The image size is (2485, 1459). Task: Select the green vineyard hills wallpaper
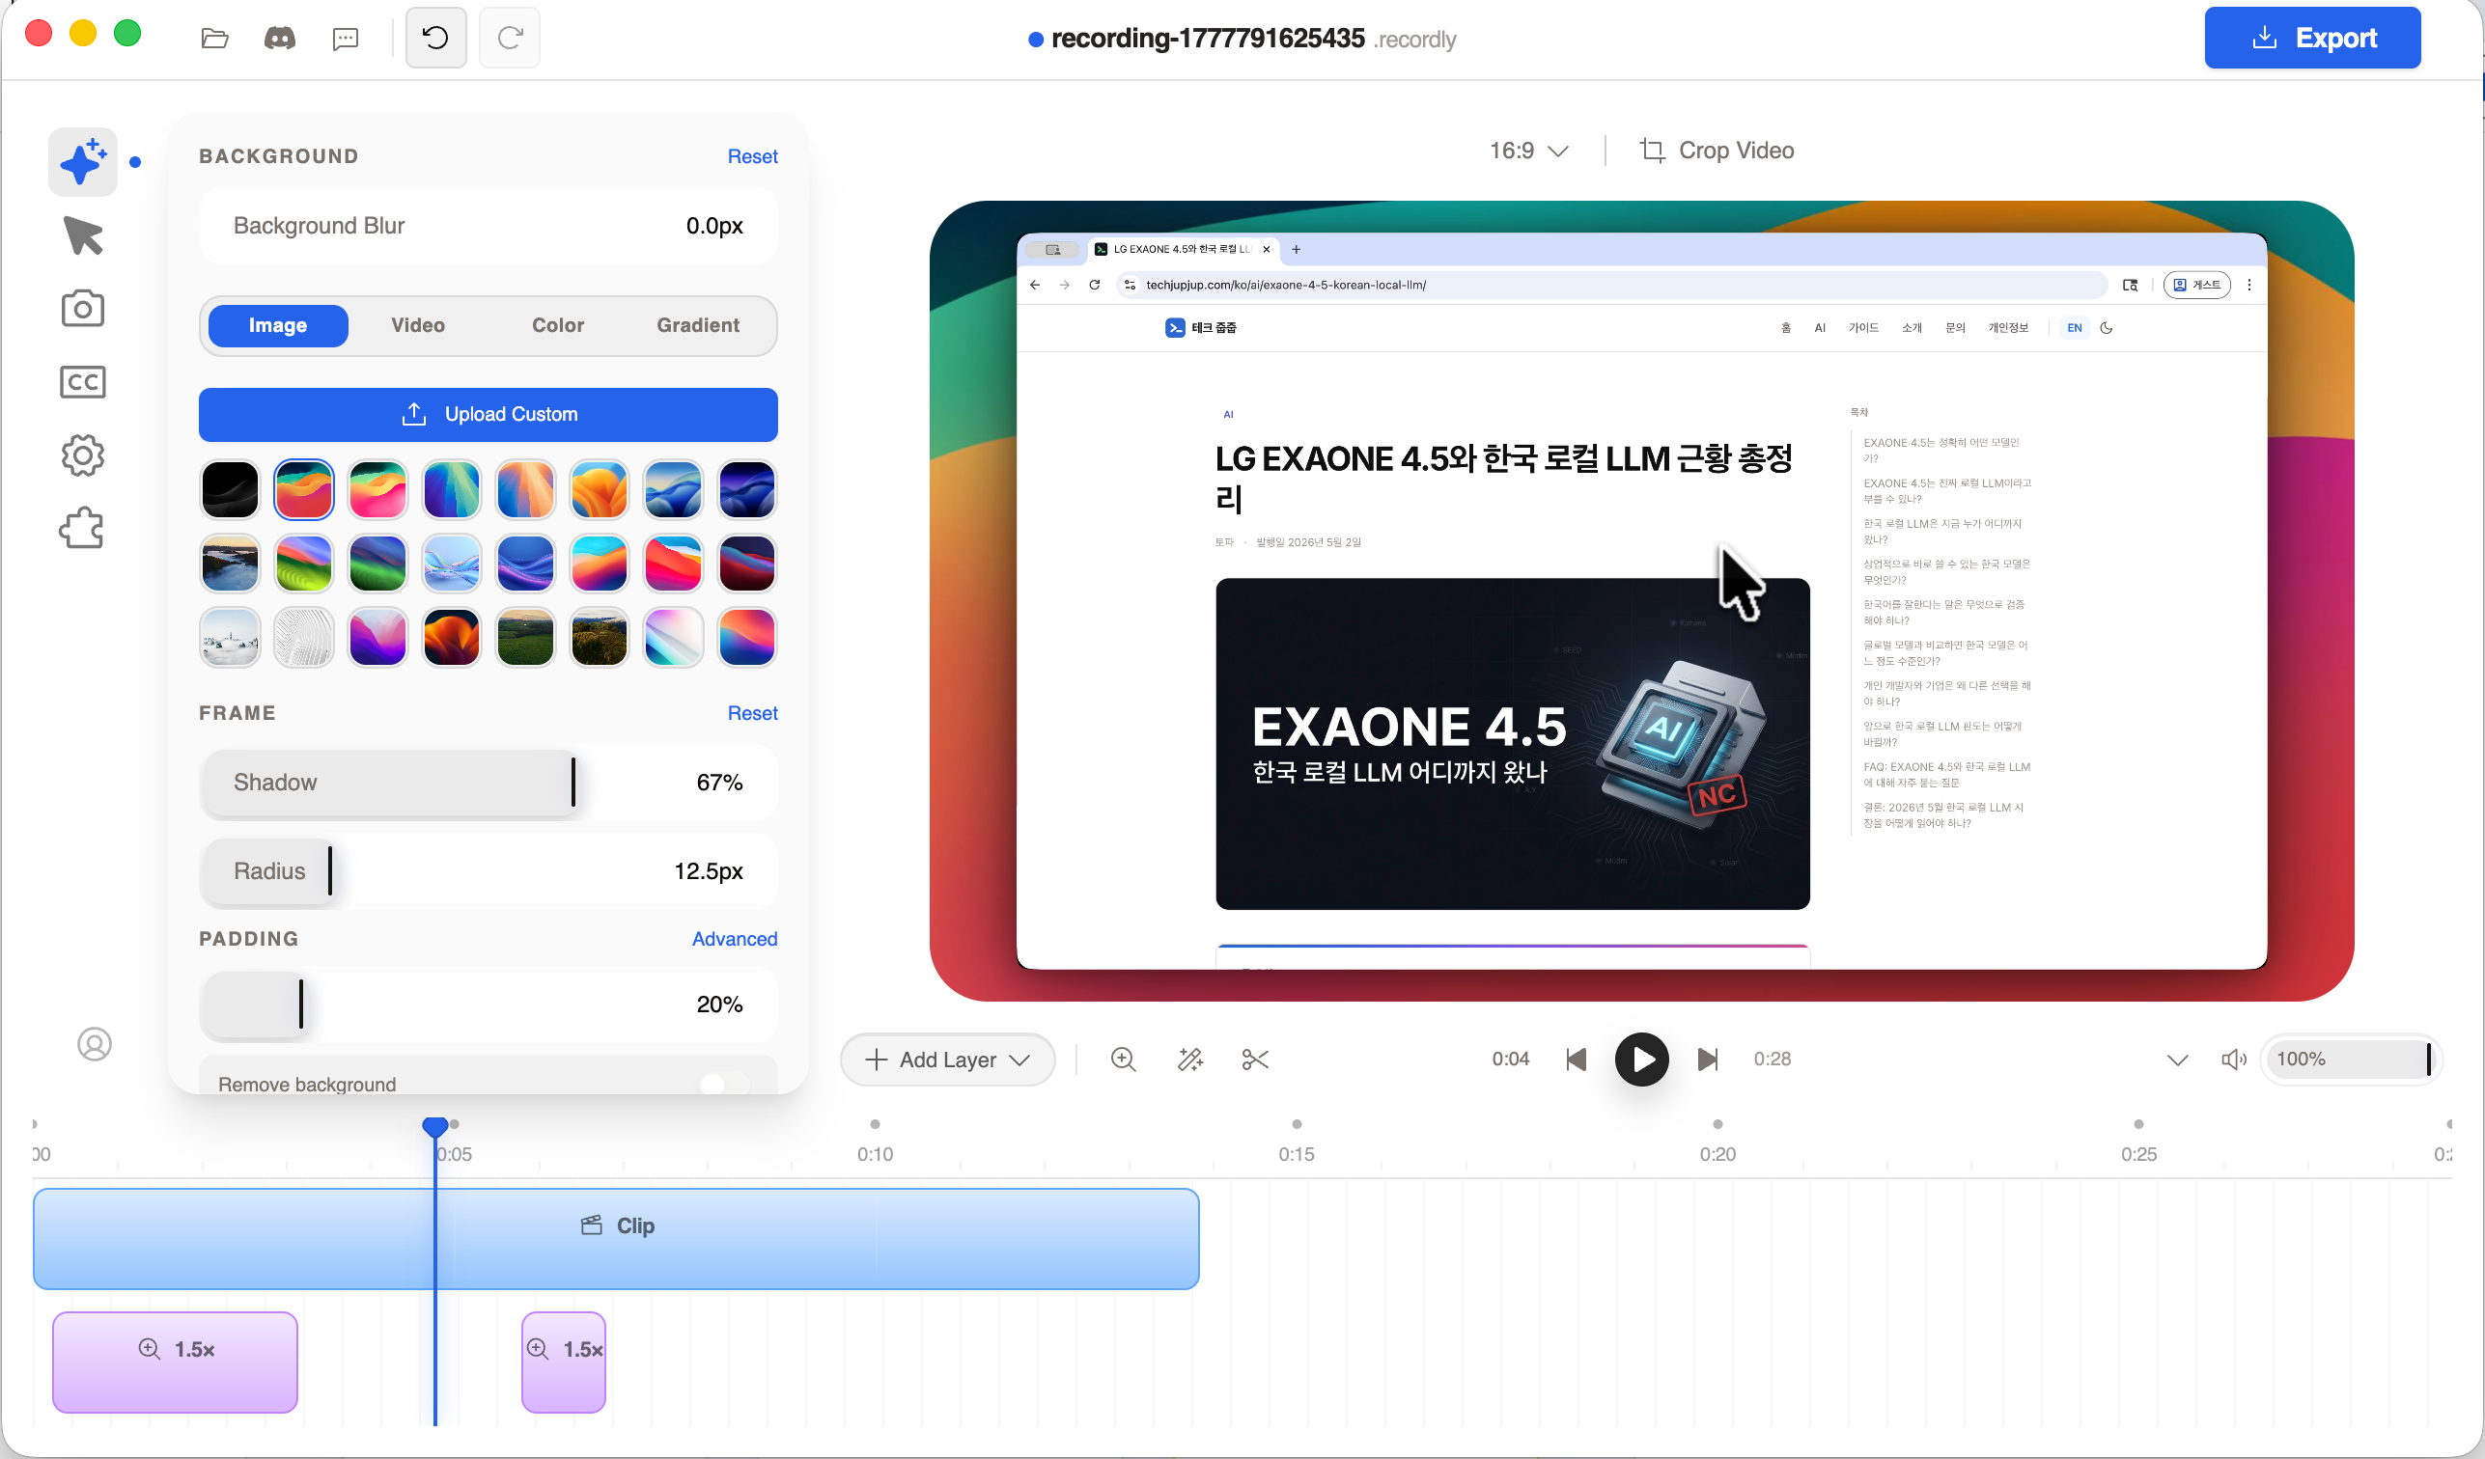[x=524, y=638]
